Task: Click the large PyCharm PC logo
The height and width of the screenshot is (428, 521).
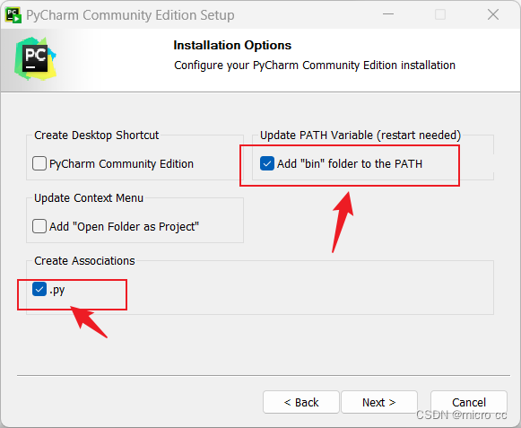Action: coord(35,59)
